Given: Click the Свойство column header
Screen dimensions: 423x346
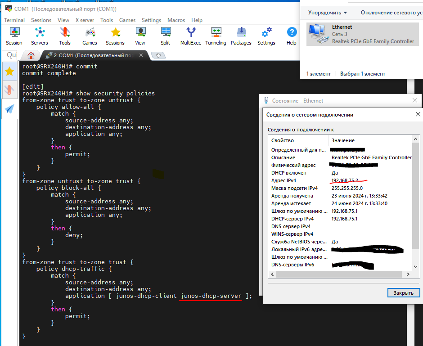Looking at the screenshot, I should (299, 140).
